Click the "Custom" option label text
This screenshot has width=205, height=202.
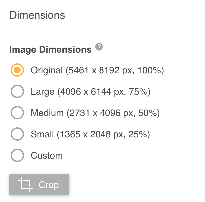click(47, 156)
